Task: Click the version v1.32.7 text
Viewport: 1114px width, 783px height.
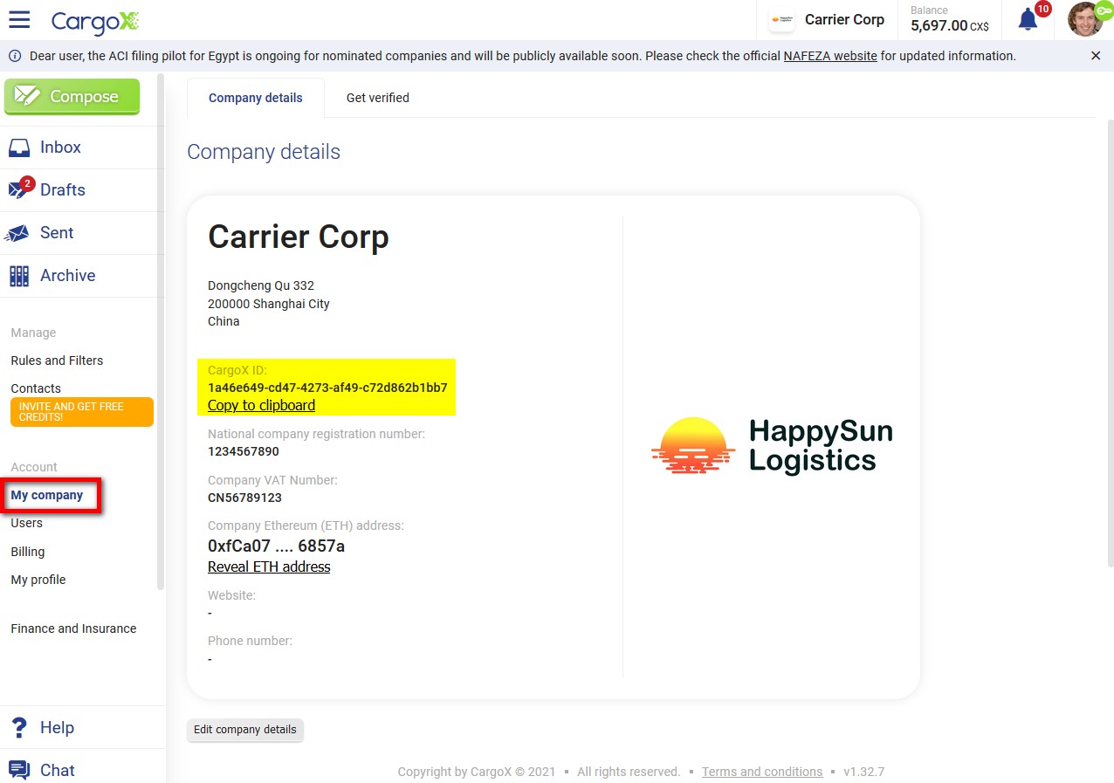Action: pyautogui.click(x=863, y=772)
